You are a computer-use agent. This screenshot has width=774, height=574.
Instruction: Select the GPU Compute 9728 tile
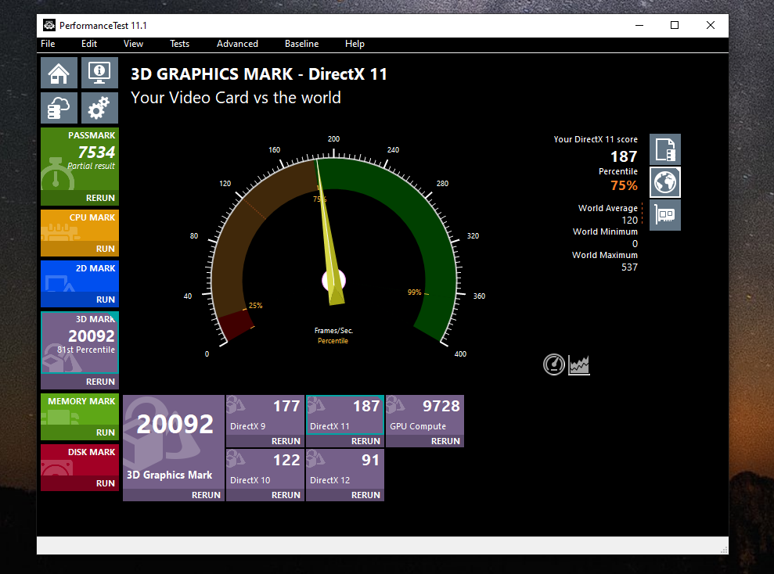coord(424,415)
